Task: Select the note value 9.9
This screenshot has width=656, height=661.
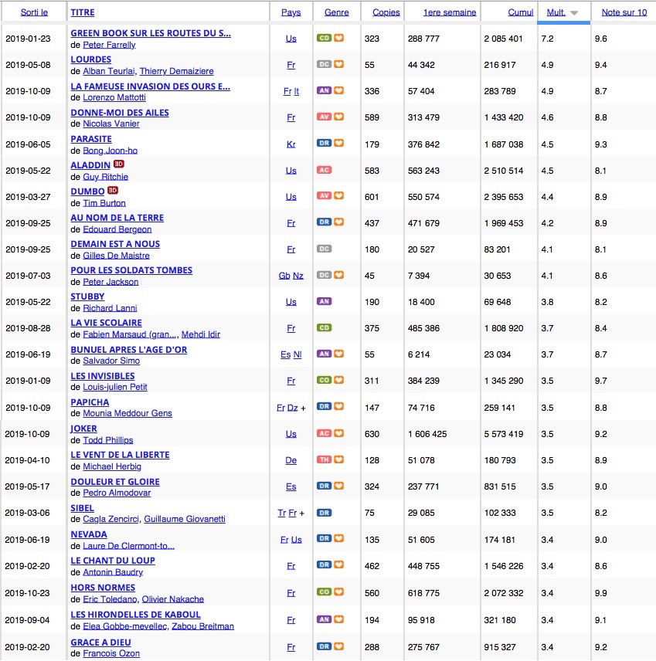Action: (x=600, y=593)
